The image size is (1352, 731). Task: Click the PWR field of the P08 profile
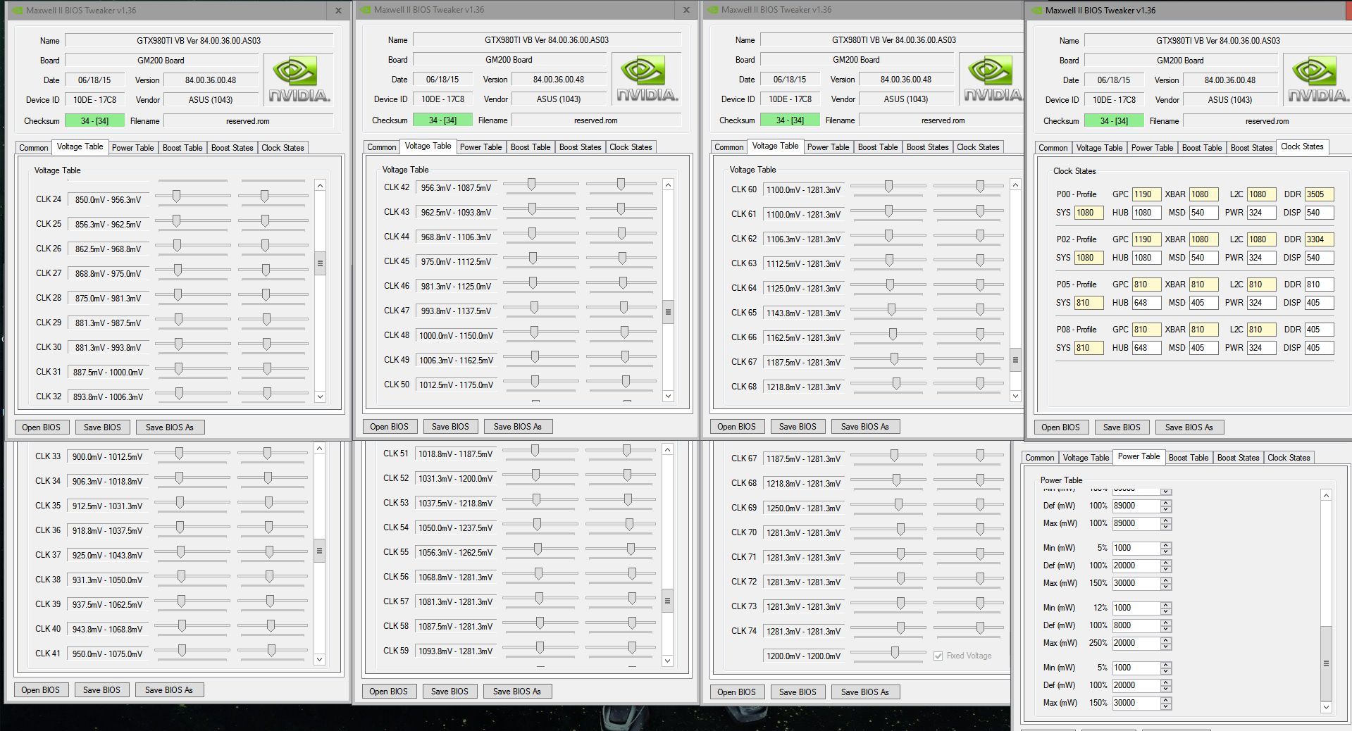1261,348
